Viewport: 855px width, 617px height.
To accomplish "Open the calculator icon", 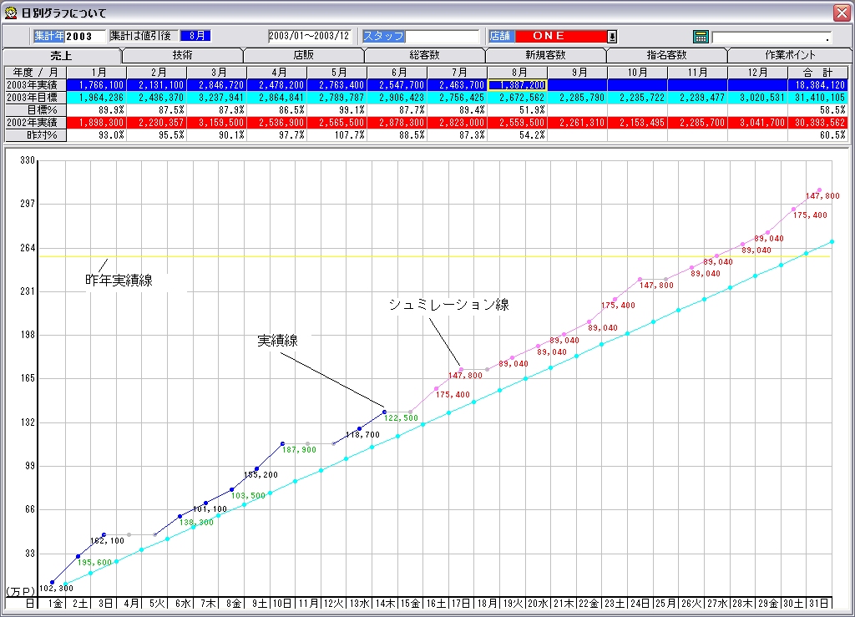I will [701, 37].
